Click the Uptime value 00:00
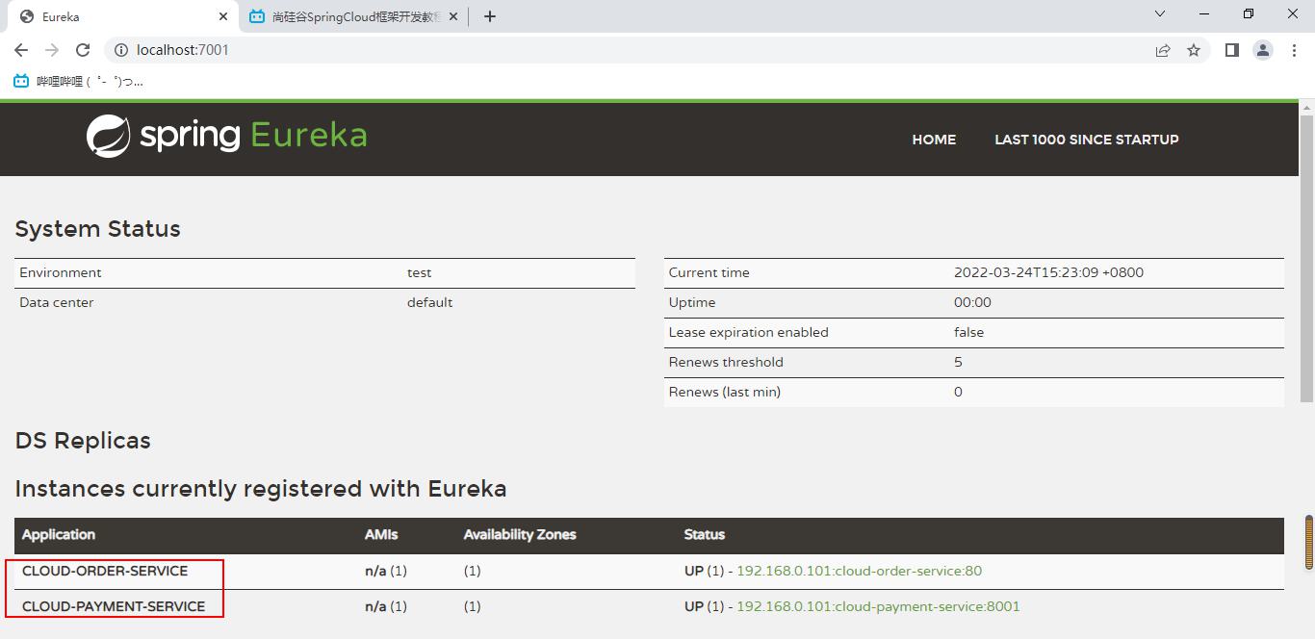1315x639 pixels. (972, 302)
